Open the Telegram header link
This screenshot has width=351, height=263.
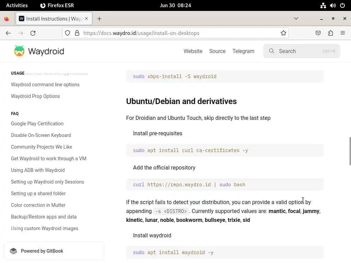[243, 51]
